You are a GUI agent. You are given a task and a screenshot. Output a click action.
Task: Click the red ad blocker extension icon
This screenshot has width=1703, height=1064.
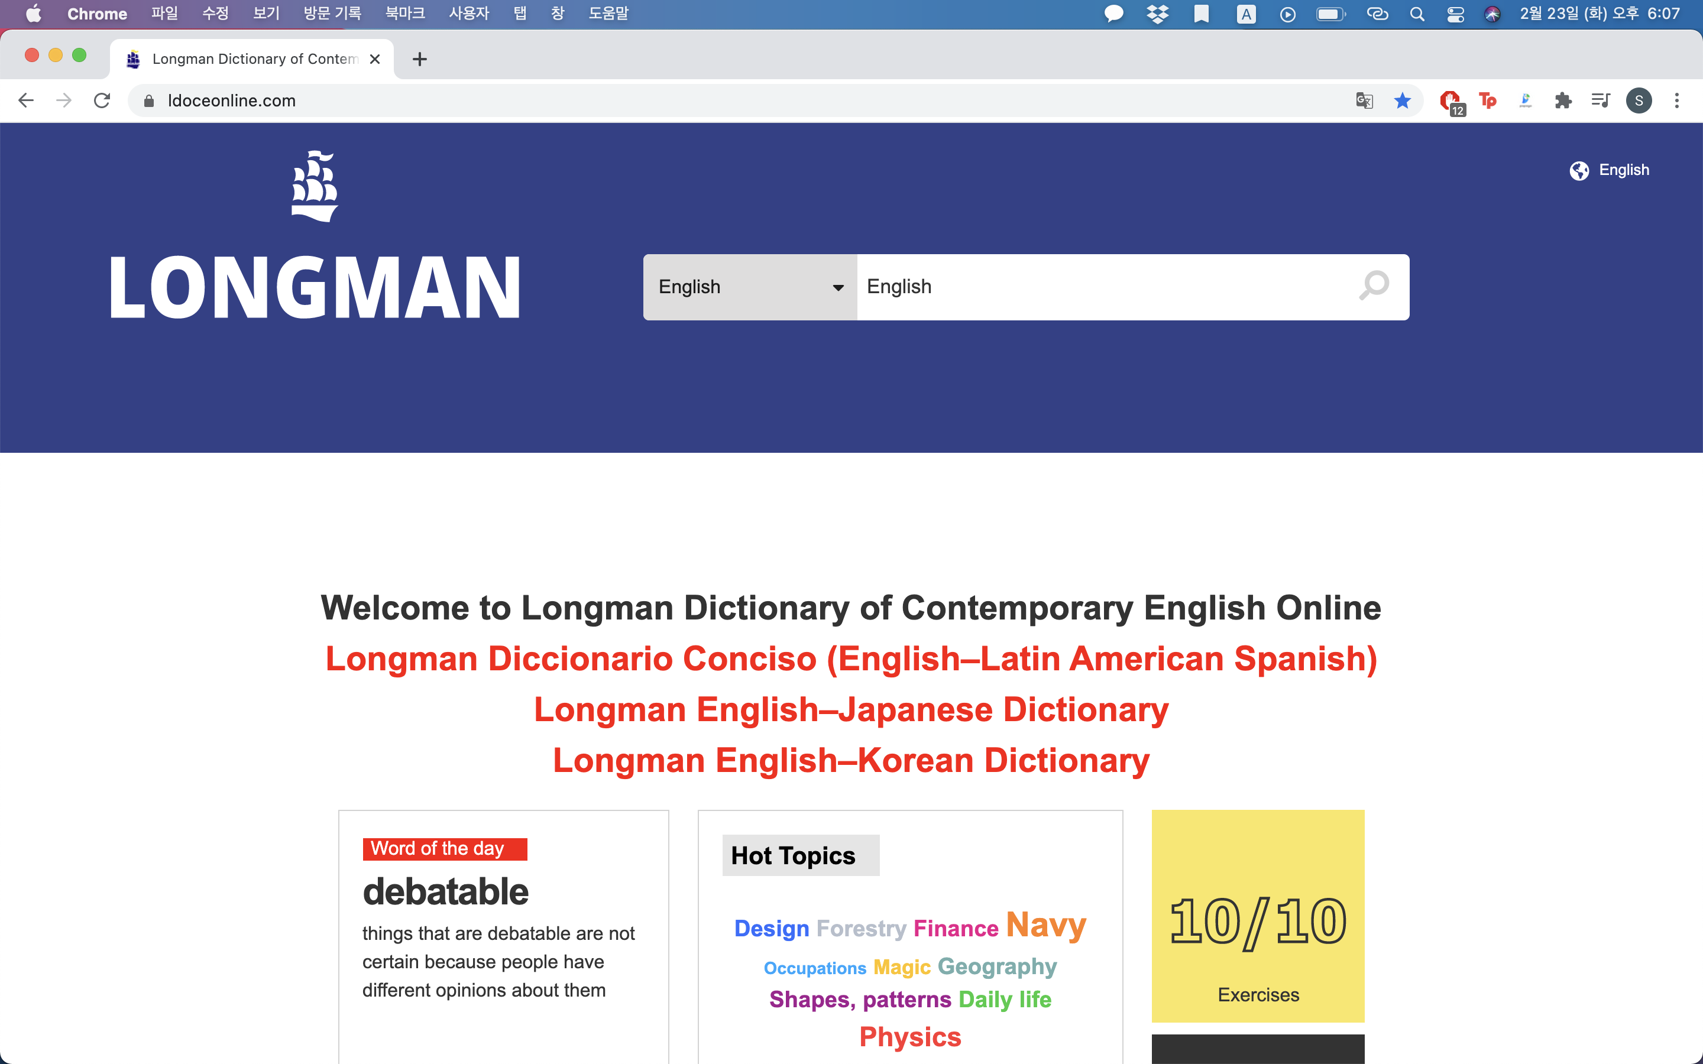[x=1450, y=100]
